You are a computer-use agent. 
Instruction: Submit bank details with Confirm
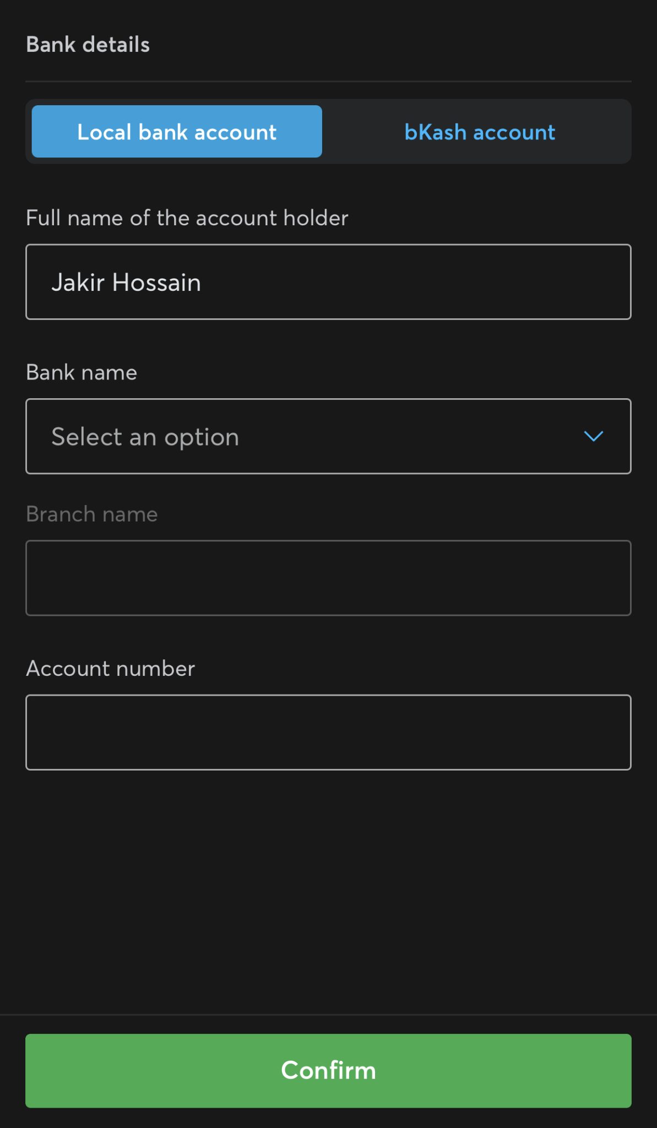[x=328, y=1070]
